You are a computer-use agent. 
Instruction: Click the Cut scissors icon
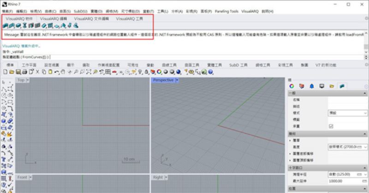37,72
